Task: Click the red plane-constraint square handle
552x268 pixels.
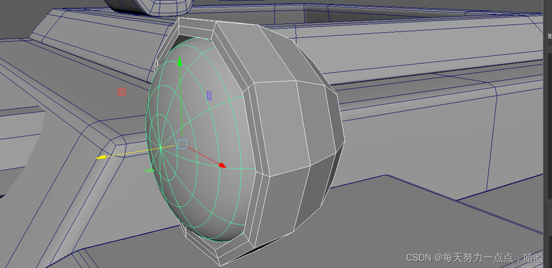Action: pos(122,92)
